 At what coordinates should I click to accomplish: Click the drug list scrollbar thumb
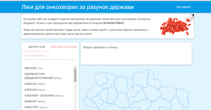click(x=75, y=75)
